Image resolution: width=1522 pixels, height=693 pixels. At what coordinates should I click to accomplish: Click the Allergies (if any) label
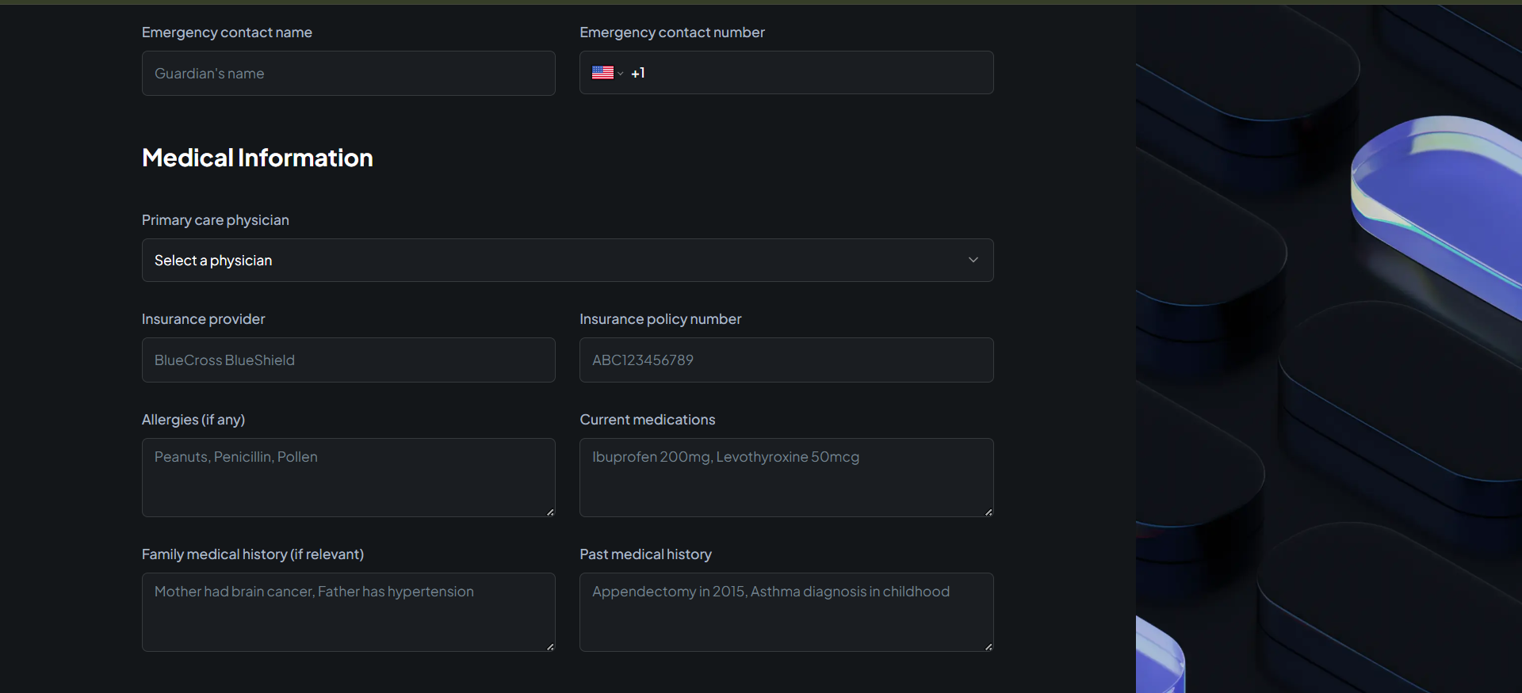pyautogui.click(x=193, y=420)
